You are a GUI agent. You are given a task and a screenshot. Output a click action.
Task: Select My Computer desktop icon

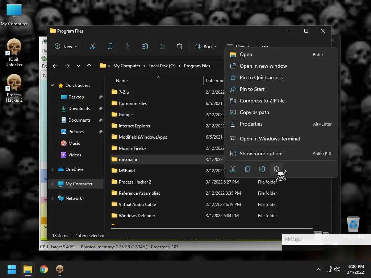tap(14, 14)
